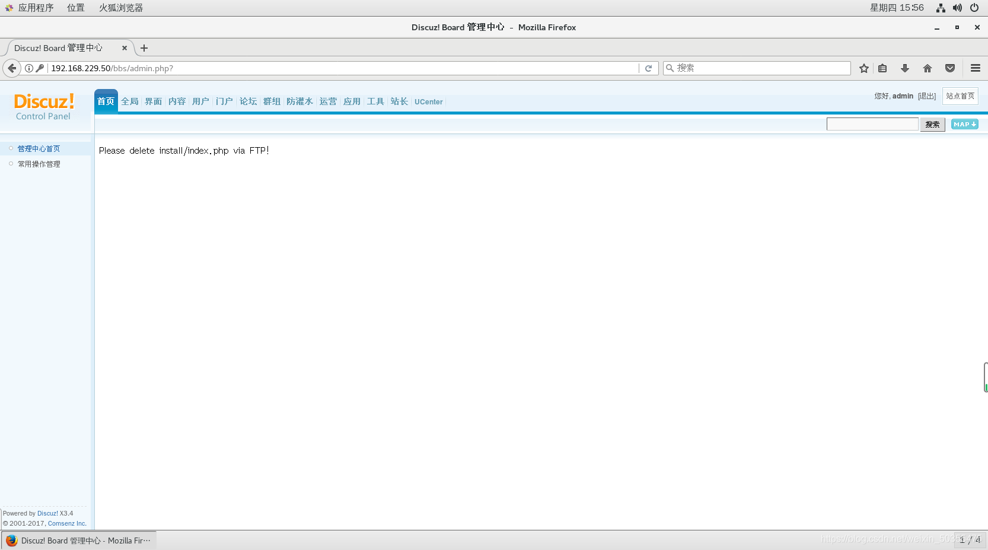Image resolution: width=988 pixels, height=550 pixels.
Task: Open 常用操作管理 in sidebar
Action: click(39, 164)
